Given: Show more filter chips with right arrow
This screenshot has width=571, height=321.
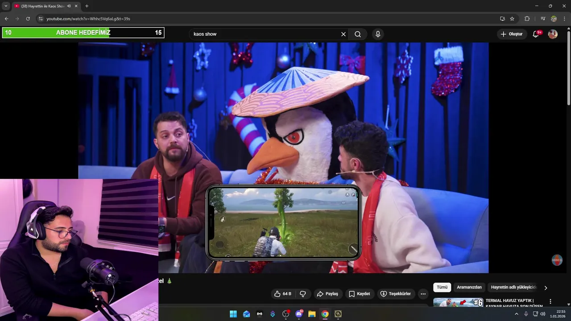Looking at the screenshot, I should click(x=546, y=288).
